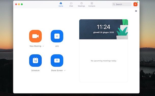Open the profile avatar with letter A

[x=135, y=4]
